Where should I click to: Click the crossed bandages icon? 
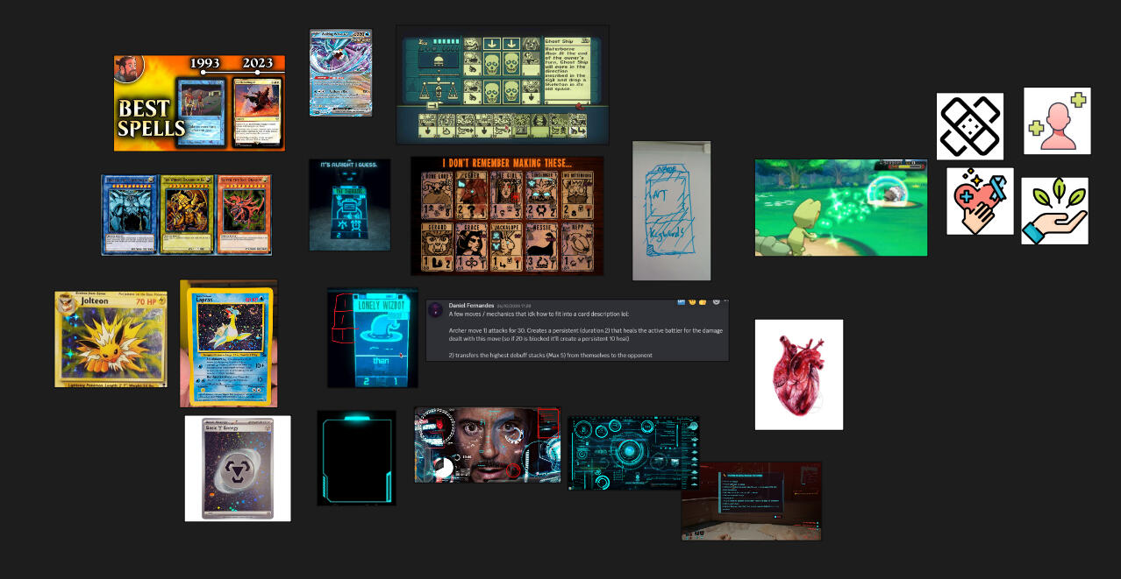tap(969, 127)
